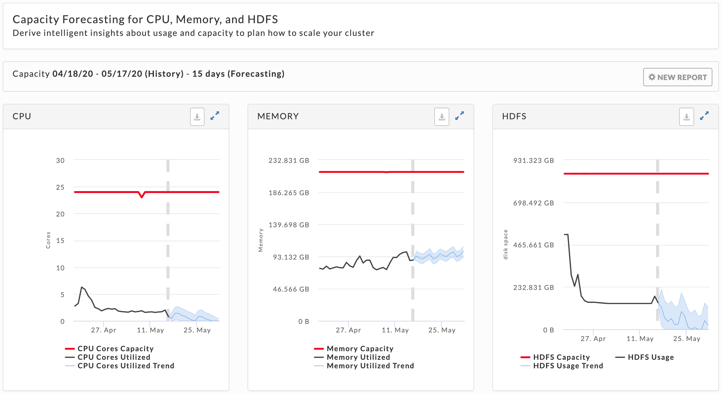Screen dimensions: 722x394
Task: Expand the HDFS chart to fullscreen
Action: pos(704,116)
